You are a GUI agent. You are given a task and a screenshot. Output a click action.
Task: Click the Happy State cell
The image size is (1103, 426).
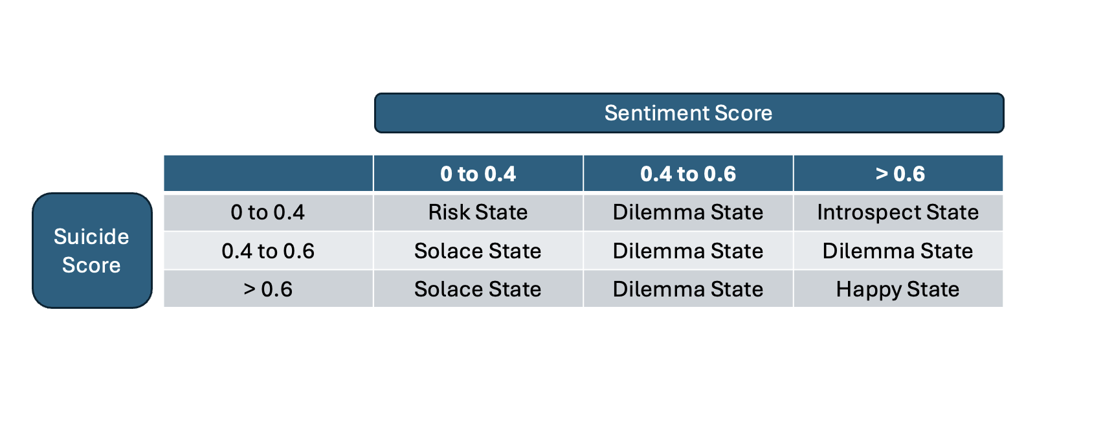click(898, 289)
